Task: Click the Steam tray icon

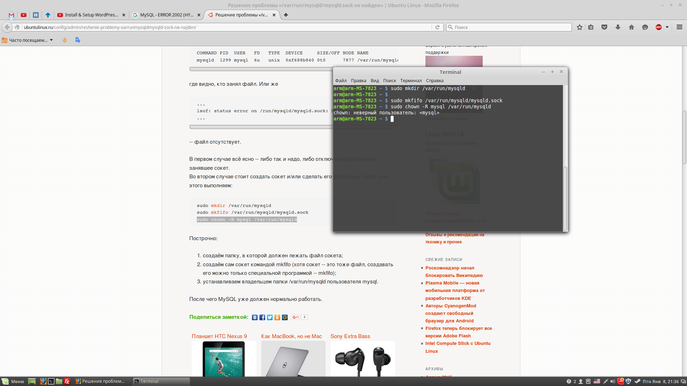Action: [637, 381]
